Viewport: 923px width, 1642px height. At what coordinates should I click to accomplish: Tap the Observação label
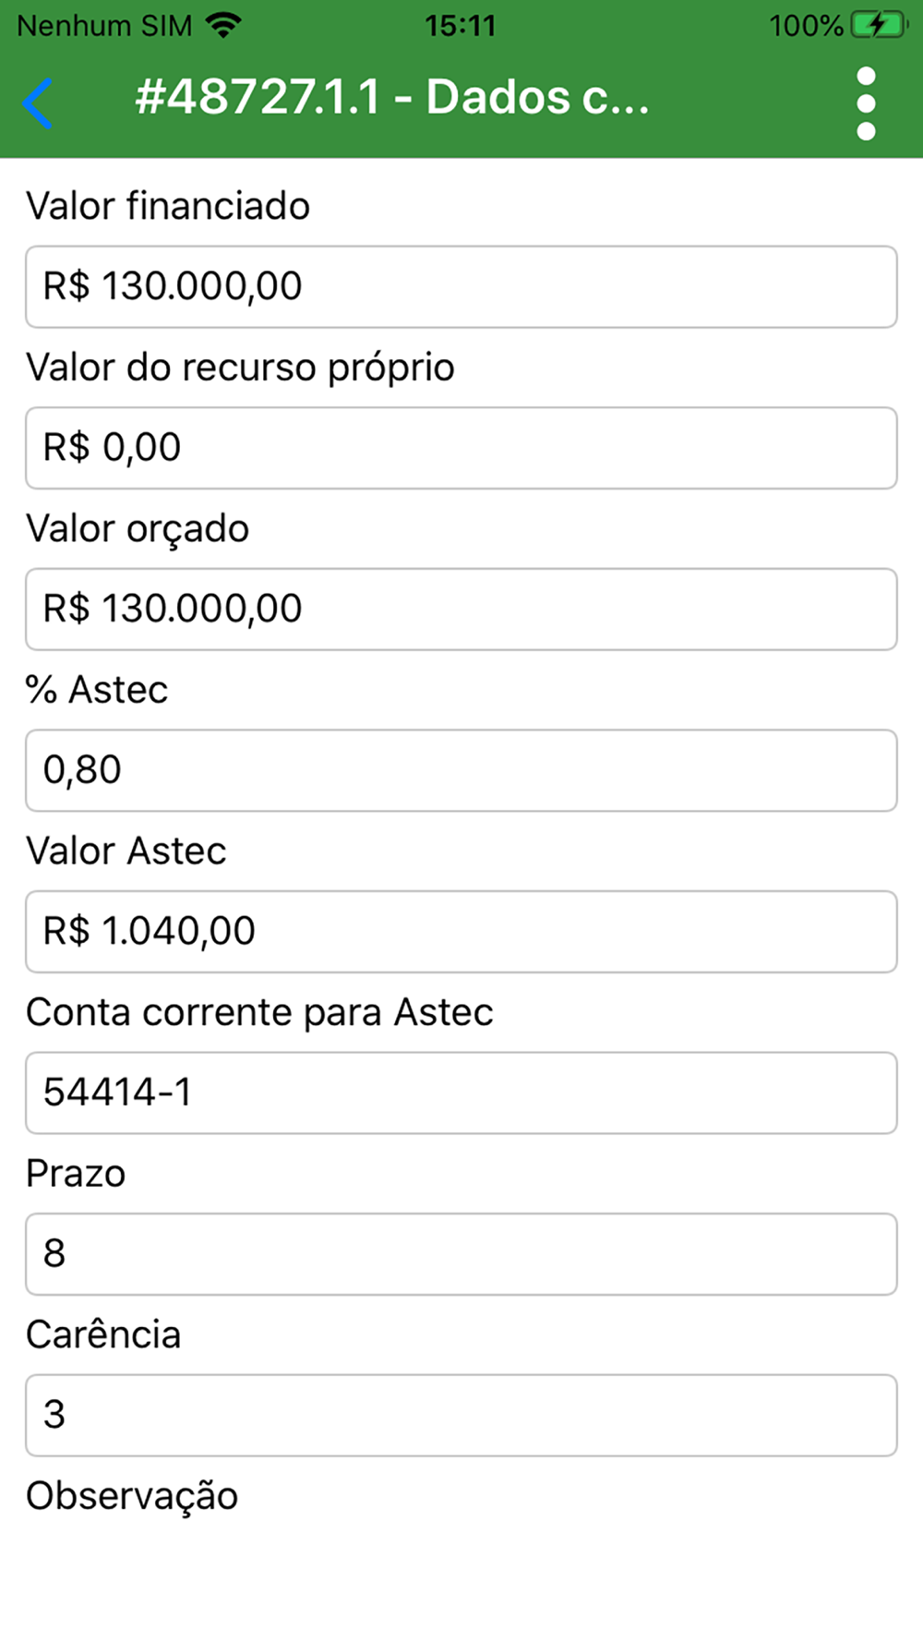pos(132,1496)
